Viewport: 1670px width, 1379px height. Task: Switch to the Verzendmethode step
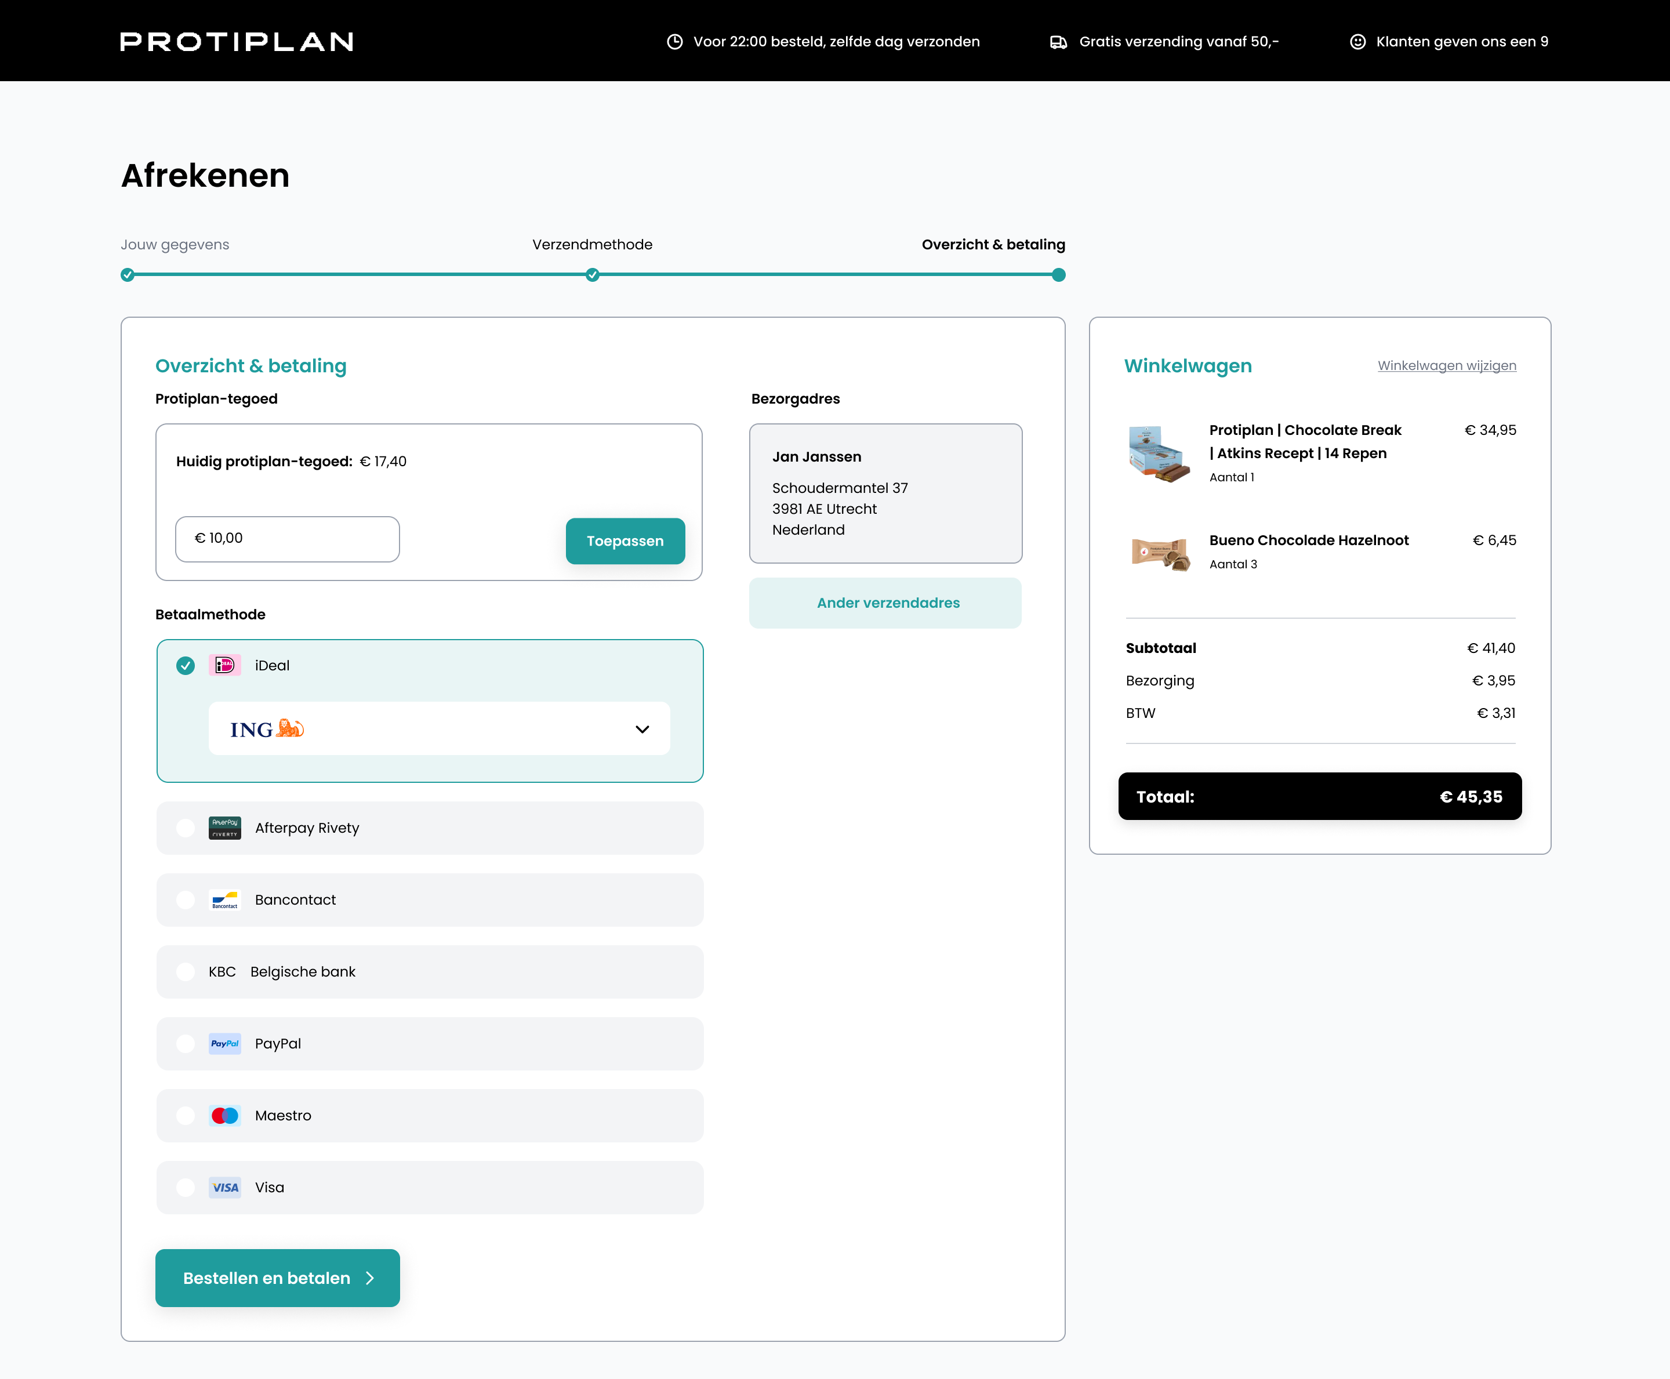coord(591,245)
